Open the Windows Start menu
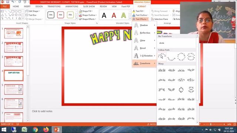Image resolution: width=237 pixels, height=133 pixels. (x=4, y=130)
